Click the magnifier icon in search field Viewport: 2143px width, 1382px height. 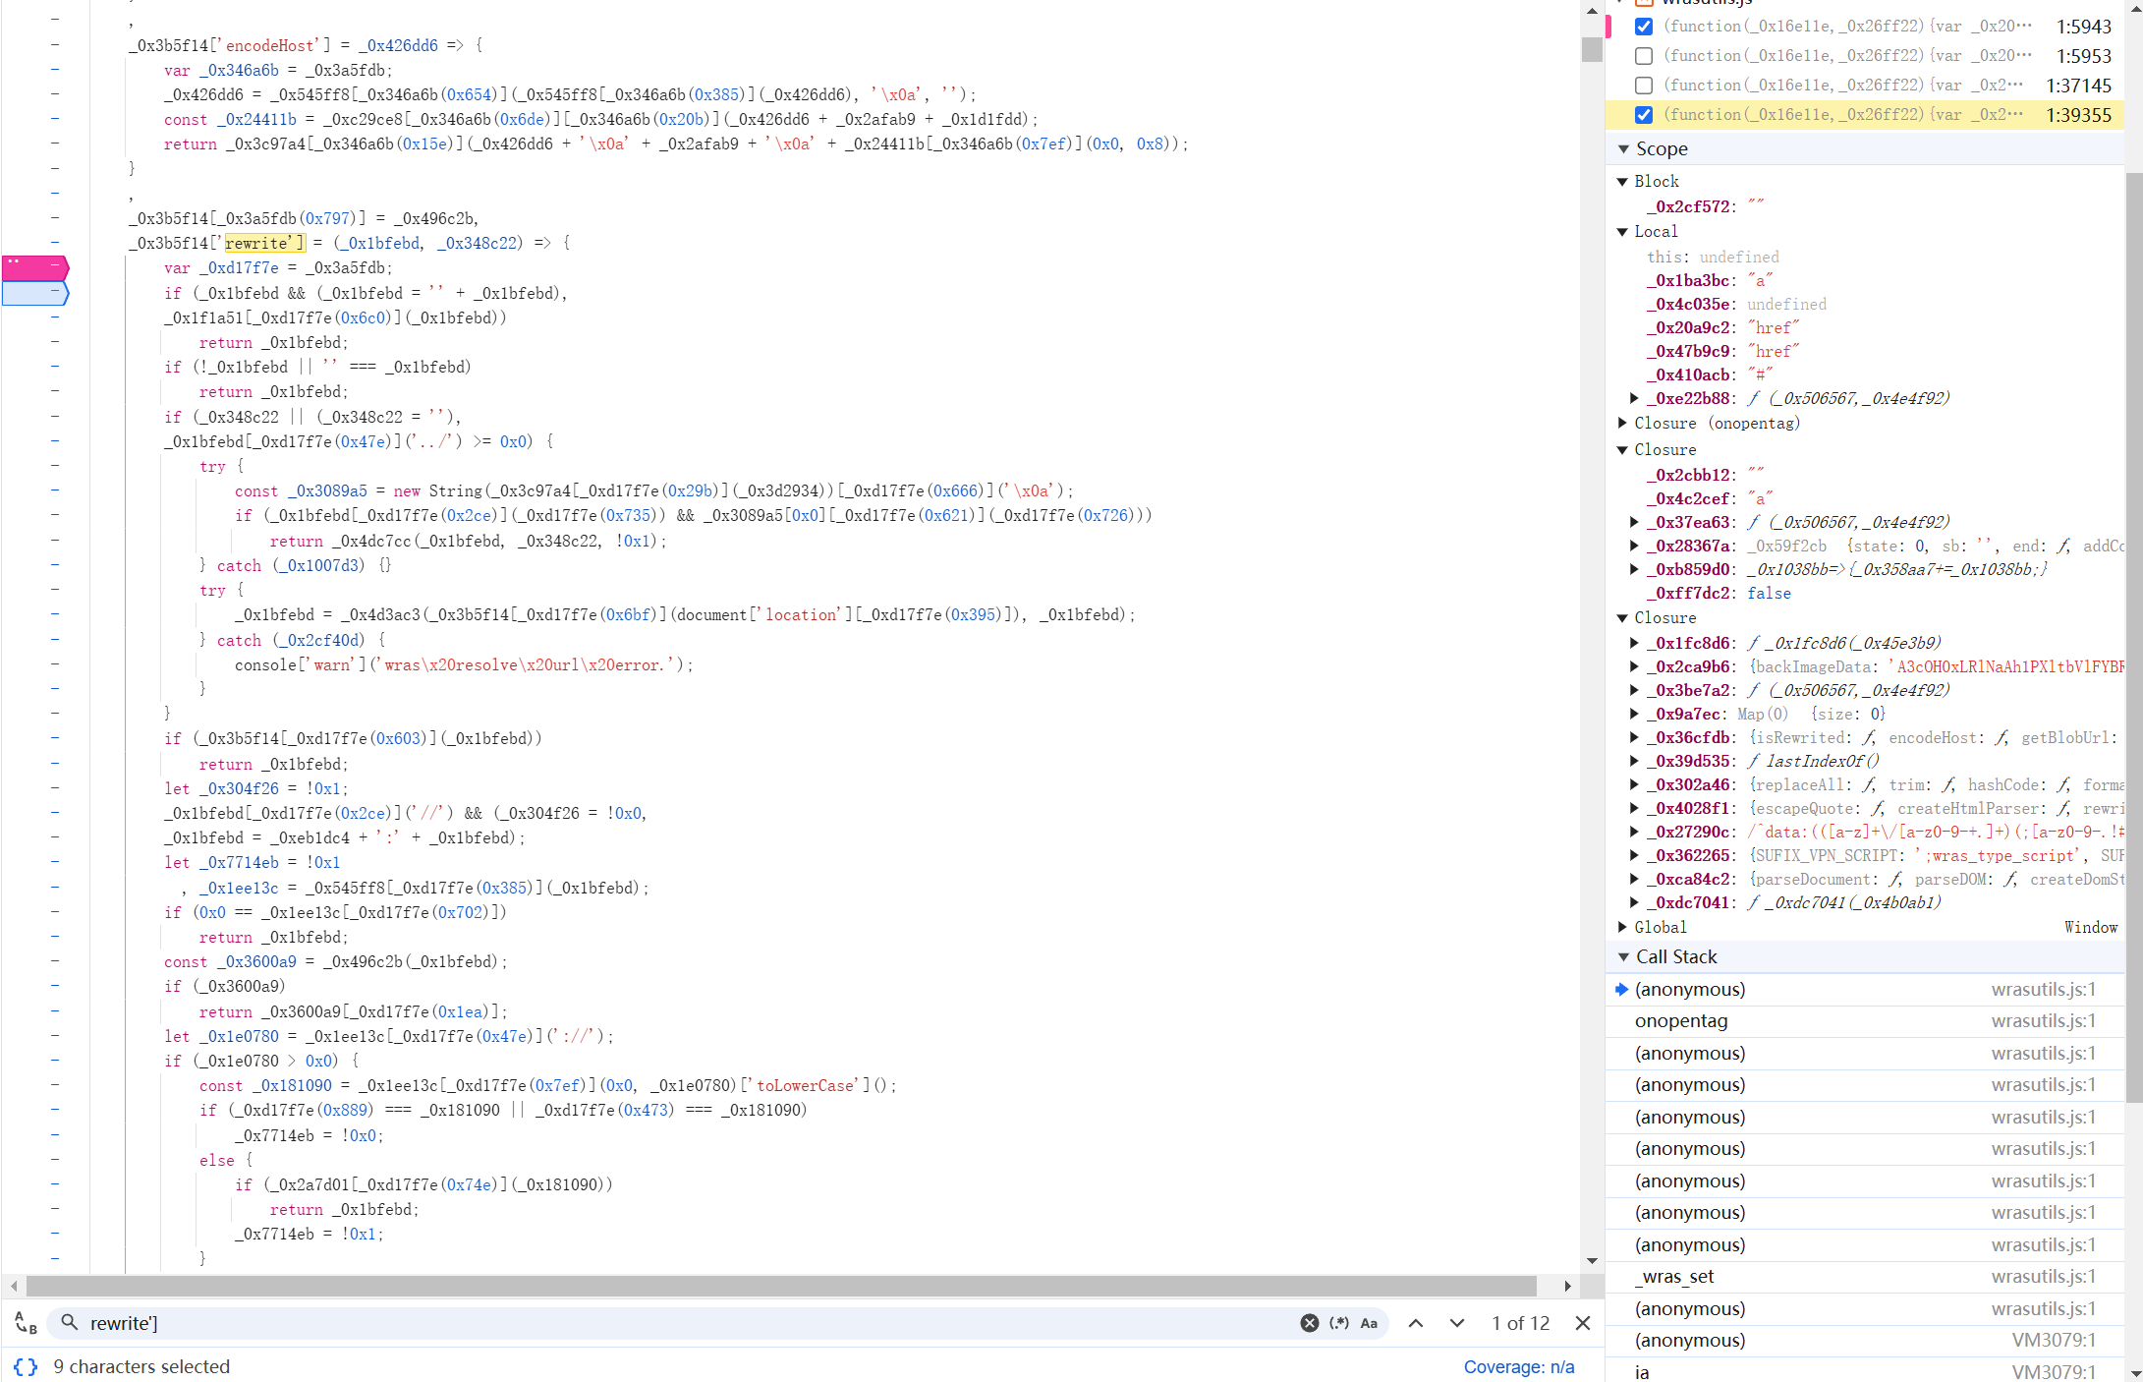[69, 1323]
